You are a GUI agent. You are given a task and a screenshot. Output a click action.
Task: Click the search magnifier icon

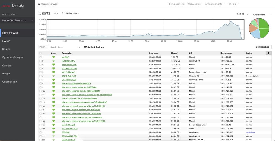pos(39,4)
